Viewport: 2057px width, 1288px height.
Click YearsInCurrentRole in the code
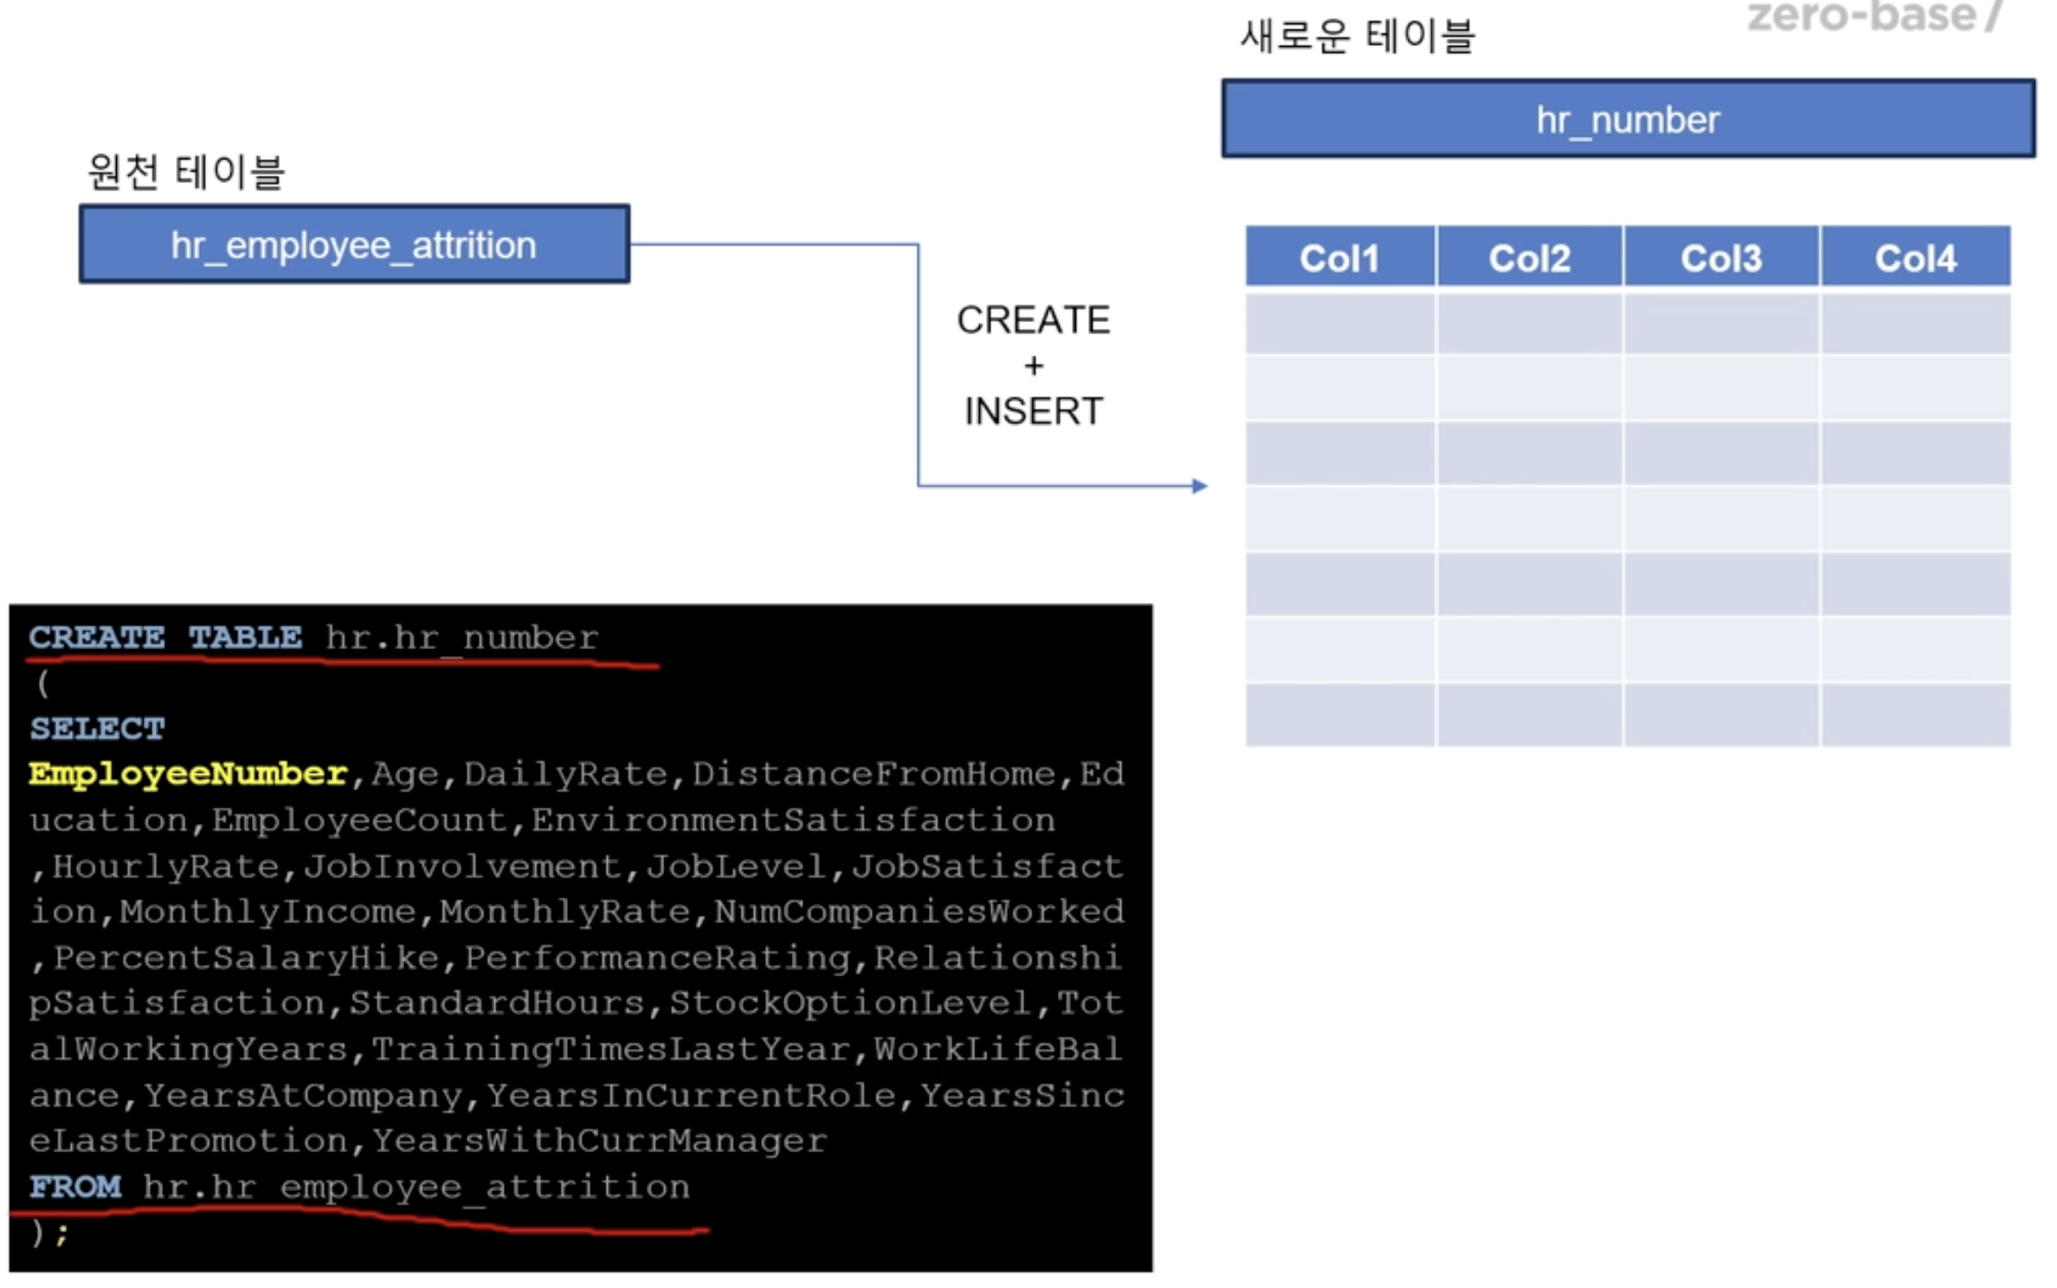[x=691, y=1096]
